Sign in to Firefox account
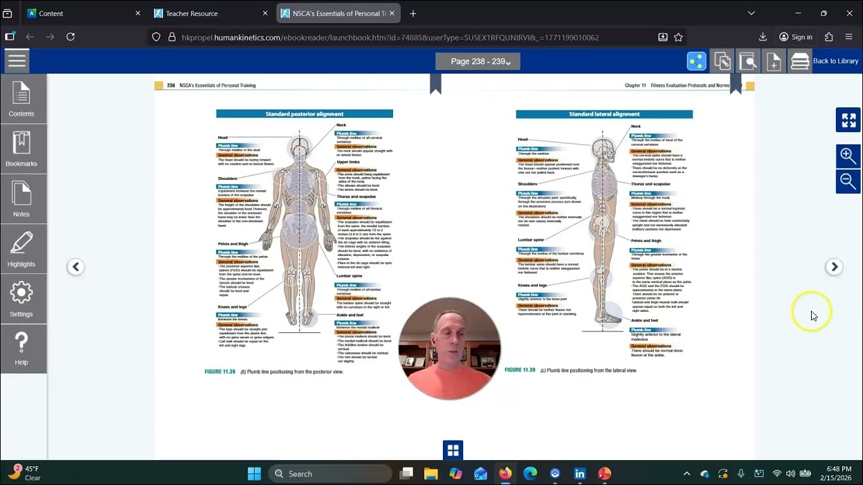863x485 pixels. pos(796,37)
